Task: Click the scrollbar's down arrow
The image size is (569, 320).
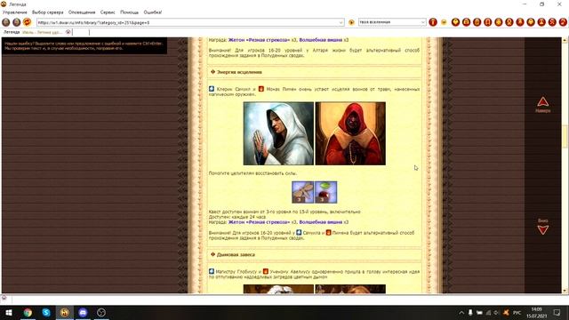Action: click(x=565, y=291)
